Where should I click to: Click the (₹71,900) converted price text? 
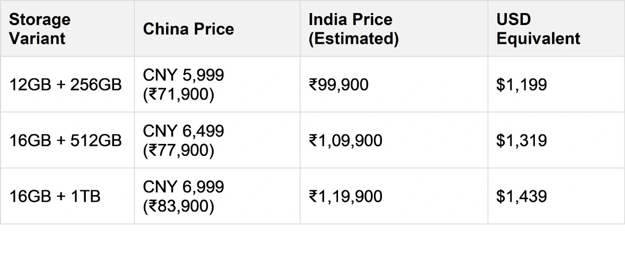point(179,95)
